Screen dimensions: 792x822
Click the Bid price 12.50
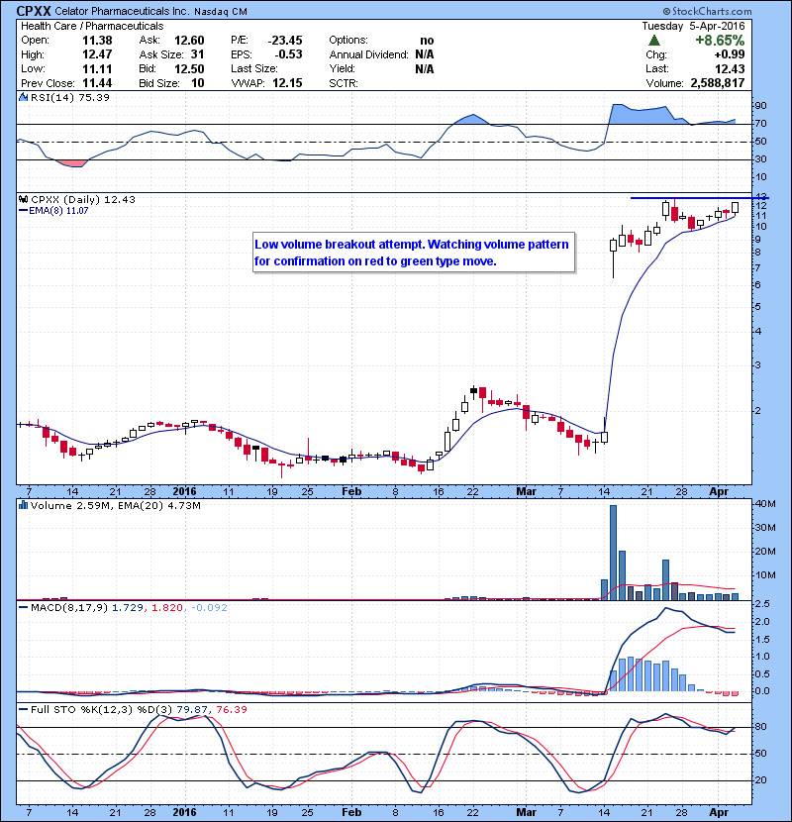[189, 68]
